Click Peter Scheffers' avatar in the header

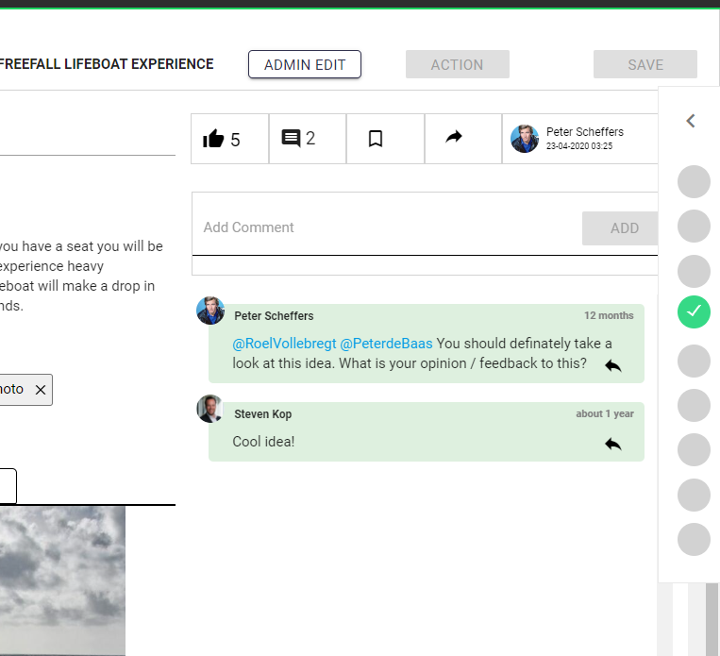coord(525,139)
